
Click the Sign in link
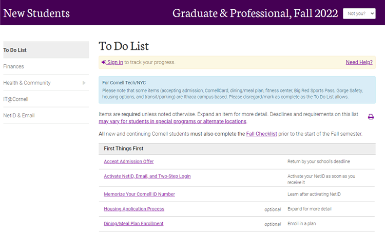(x=115, y=62)
